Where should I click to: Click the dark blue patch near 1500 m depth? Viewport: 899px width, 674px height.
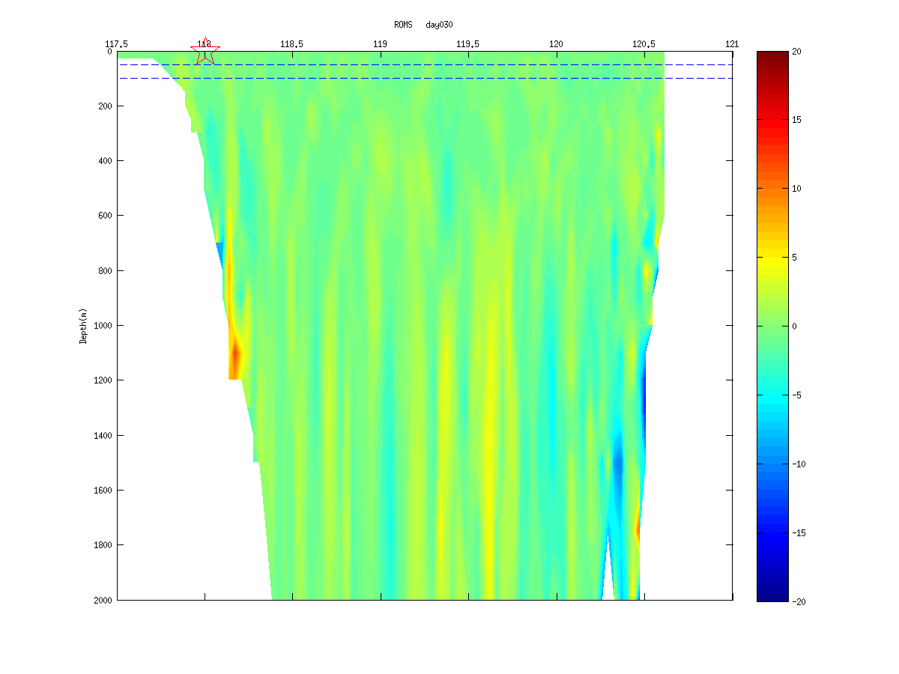point(618,461)
